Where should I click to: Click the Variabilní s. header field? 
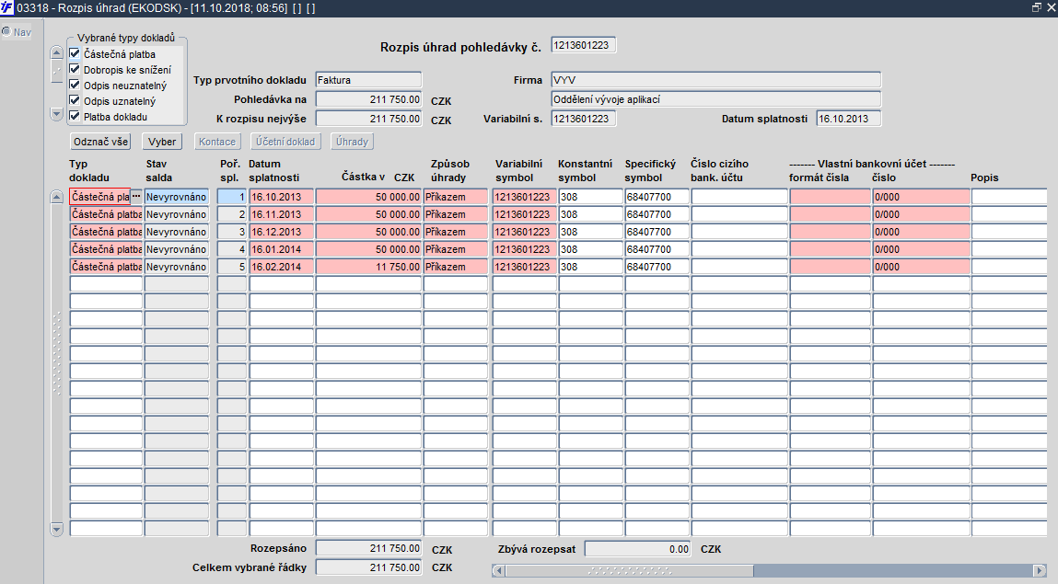point(584,119)
